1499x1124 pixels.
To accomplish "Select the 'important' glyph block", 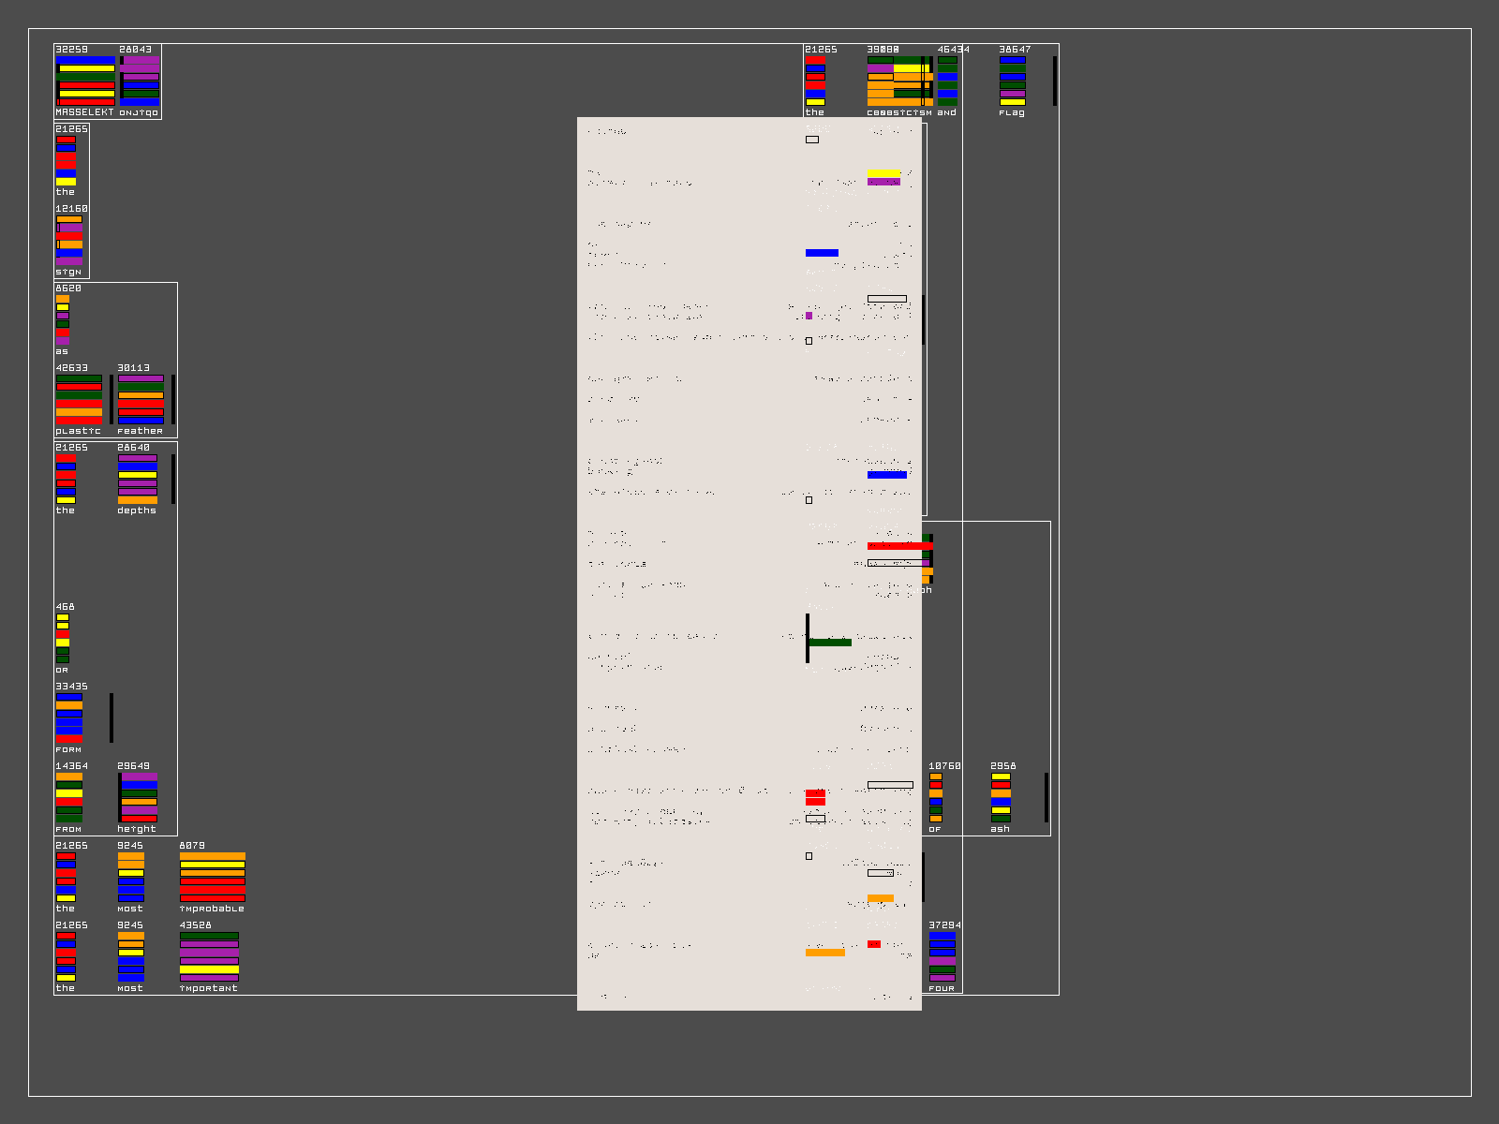I will pos(209,957).
